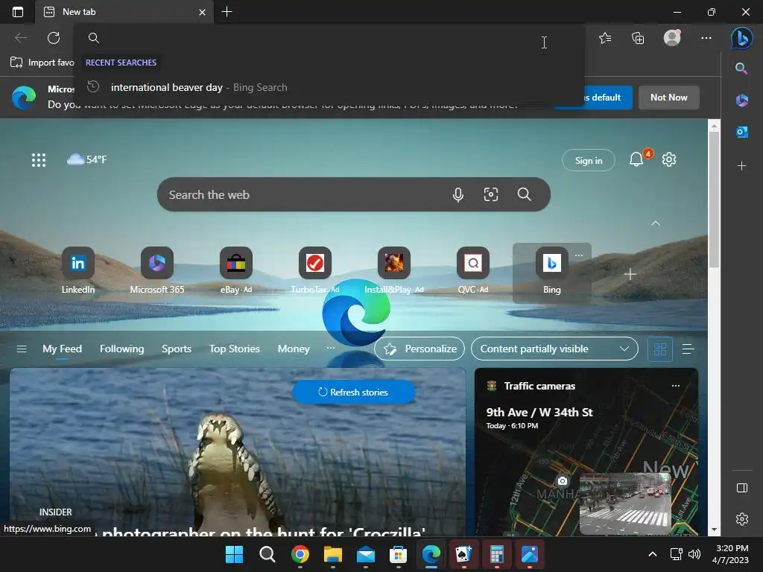The width and height of the screenshot is (763, 572).
Task: Click the Refresh page icon
Action: pos(54,38)
